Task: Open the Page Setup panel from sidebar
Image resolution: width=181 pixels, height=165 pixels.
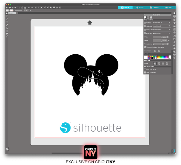Action: click(174, 13)
